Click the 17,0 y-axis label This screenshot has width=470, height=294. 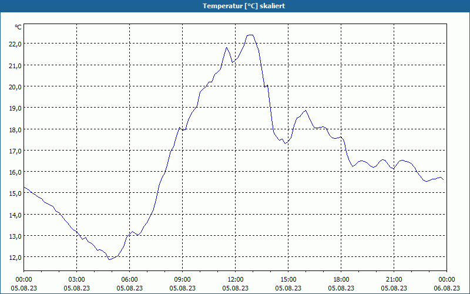coord(15,151)
